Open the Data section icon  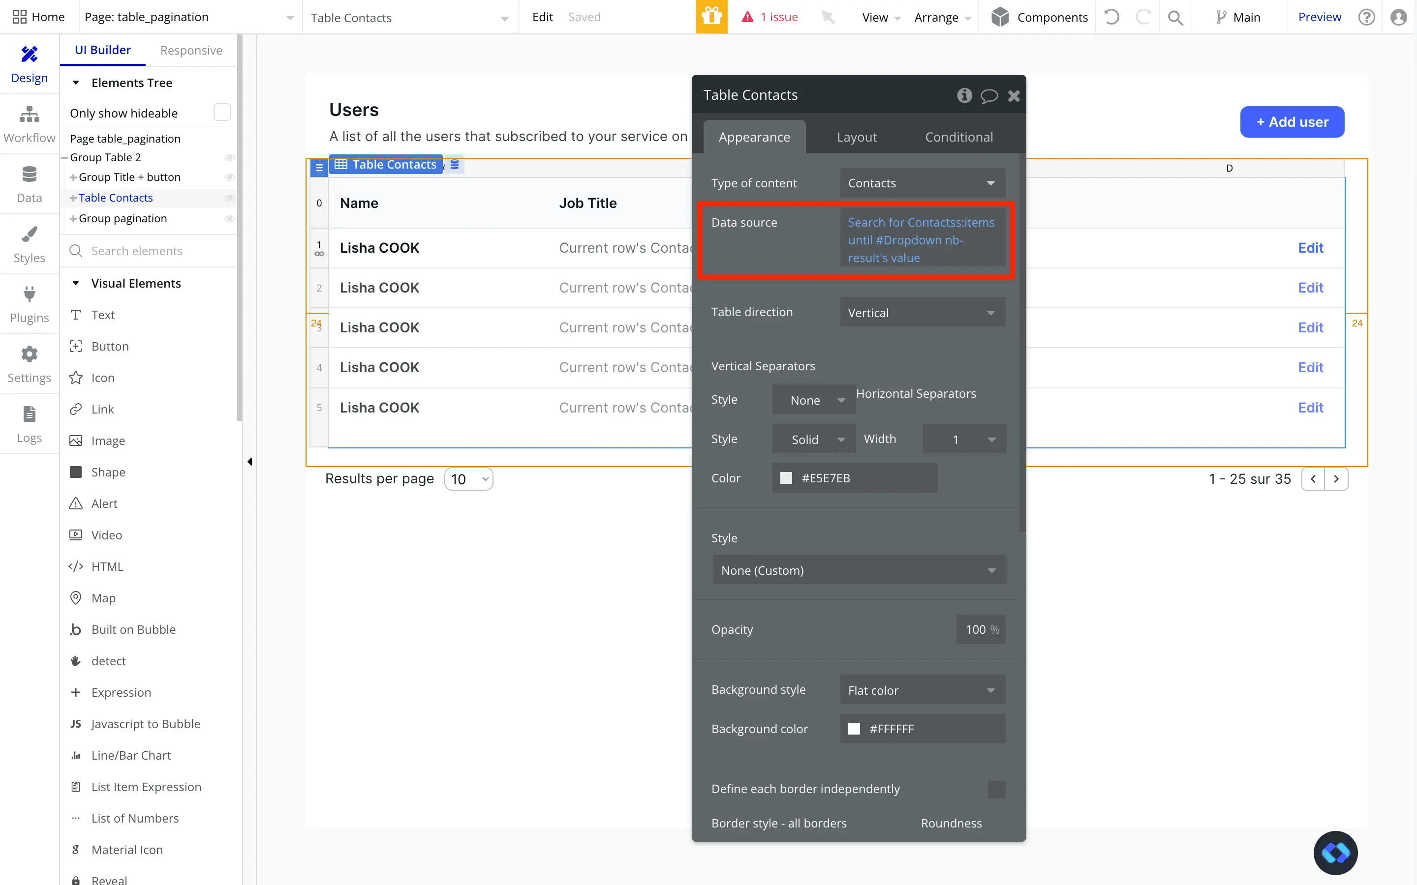pos(30,174)
